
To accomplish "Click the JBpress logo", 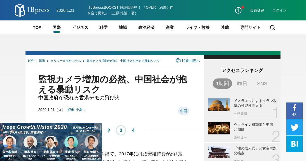I will (x=32, y=10).
